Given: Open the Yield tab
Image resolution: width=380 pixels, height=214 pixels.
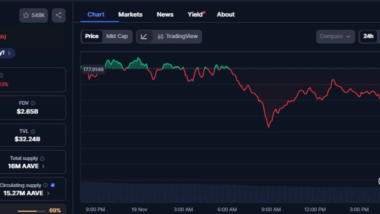Looking at the screenshot, I should click(195, 15).
